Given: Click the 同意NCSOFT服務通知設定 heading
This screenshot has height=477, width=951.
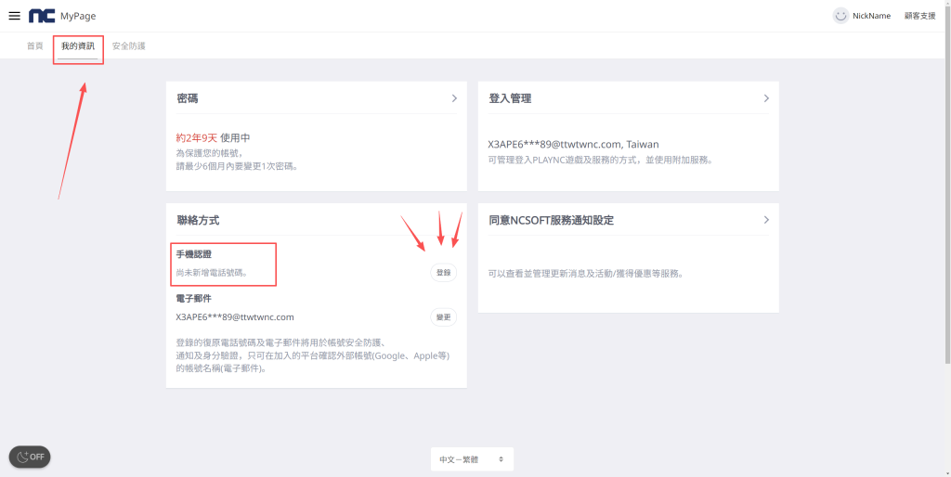Looking at the screenshot, I should click(x=551, y=220).
